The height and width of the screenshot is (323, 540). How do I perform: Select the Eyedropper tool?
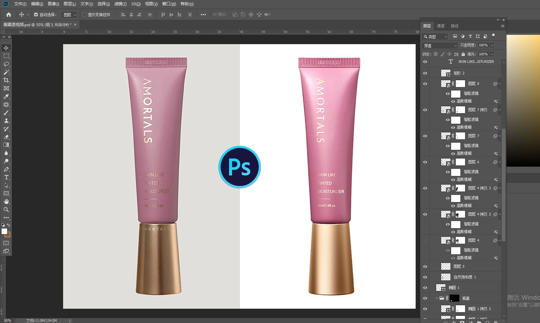pos(6,96)
